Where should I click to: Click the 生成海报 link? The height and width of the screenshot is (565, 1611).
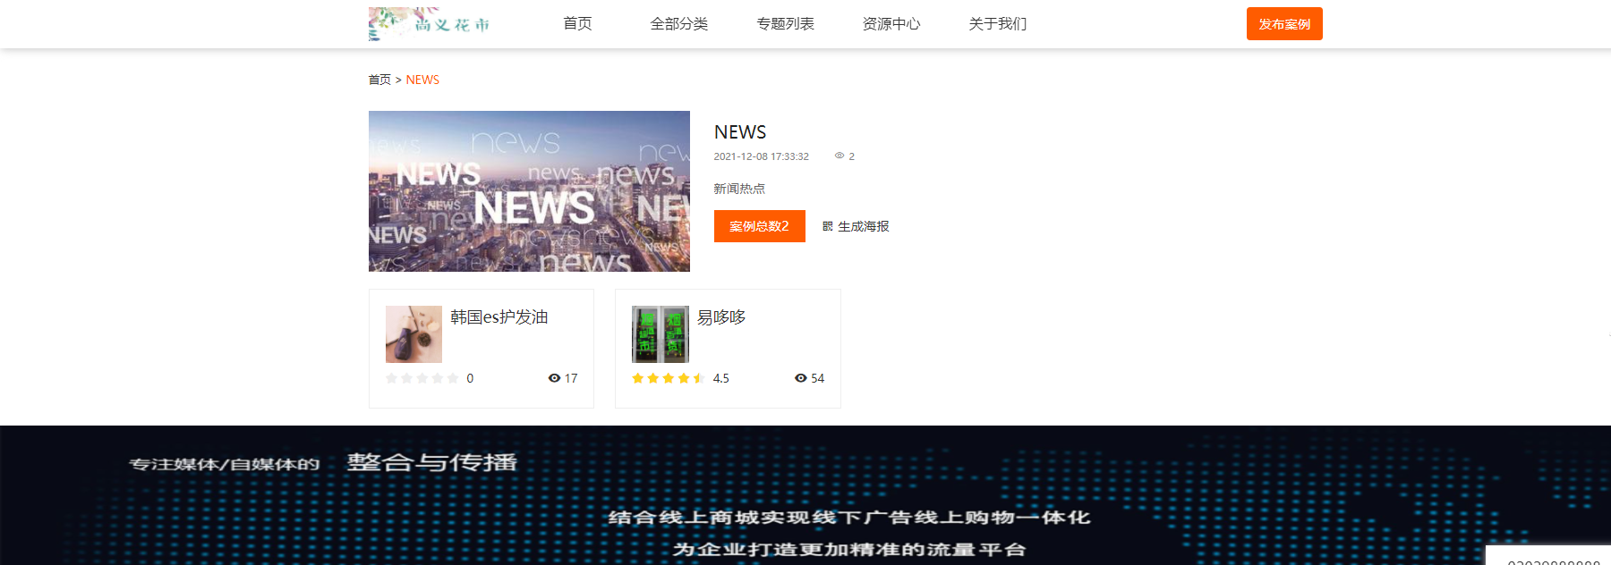[x=863, y=226]
